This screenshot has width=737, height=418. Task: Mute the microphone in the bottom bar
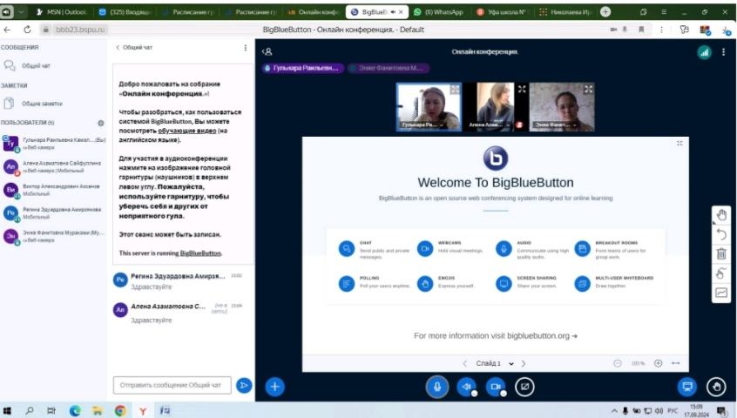coord(436,386)
